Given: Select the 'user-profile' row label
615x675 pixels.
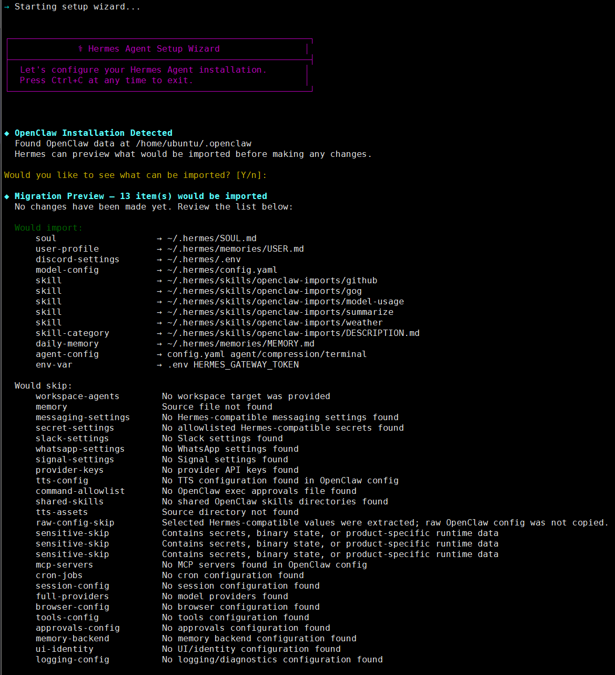Looking at the screenshot, I should point(67,249).
